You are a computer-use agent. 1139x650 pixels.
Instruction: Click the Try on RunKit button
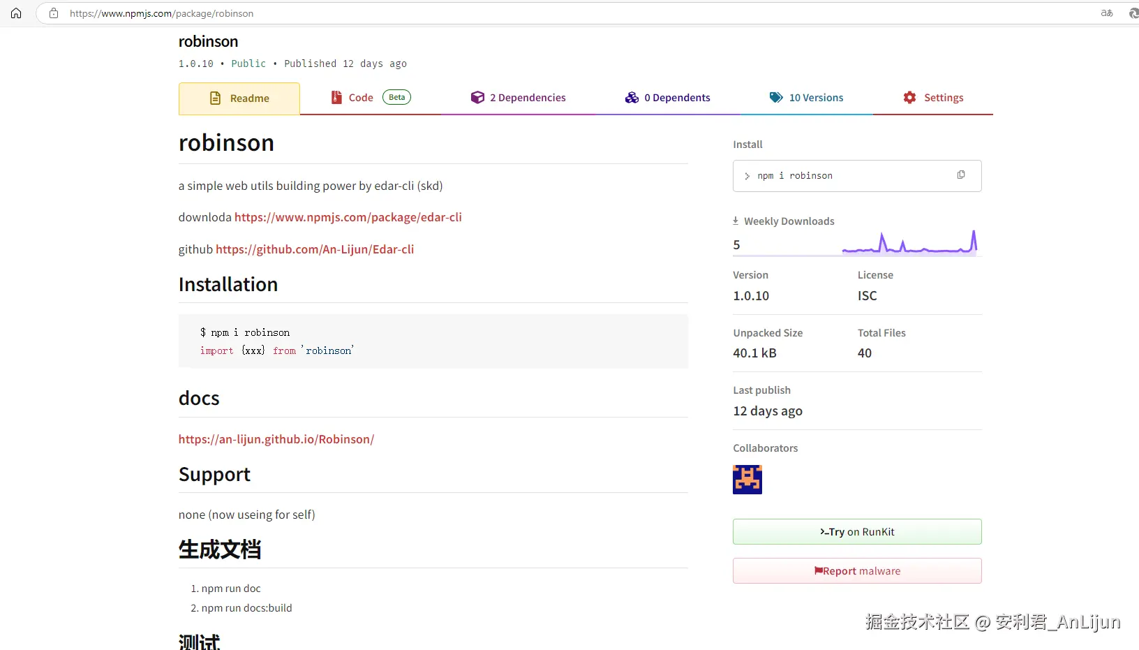tap(857, 532)
